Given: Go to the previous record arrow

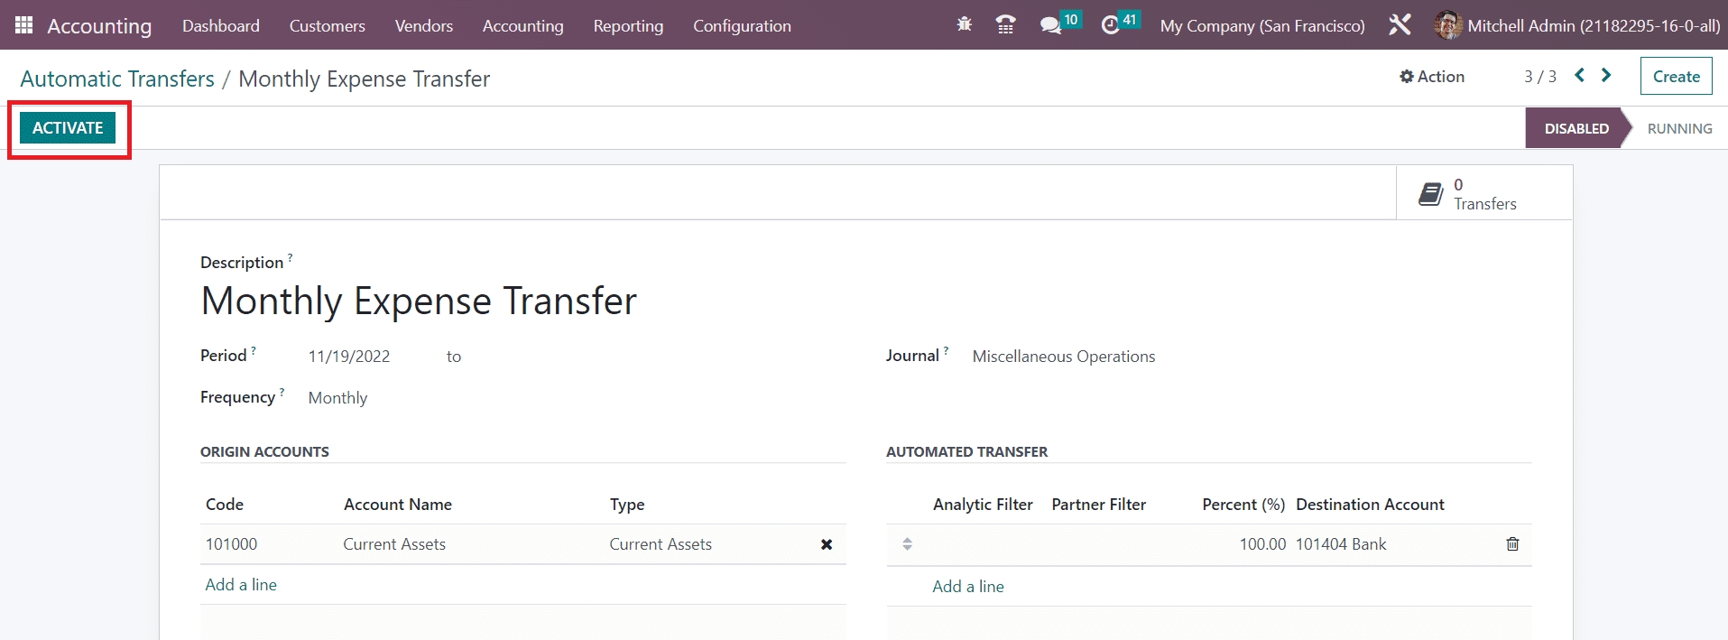Looking at the screenshot, I should click(1579, 76).
